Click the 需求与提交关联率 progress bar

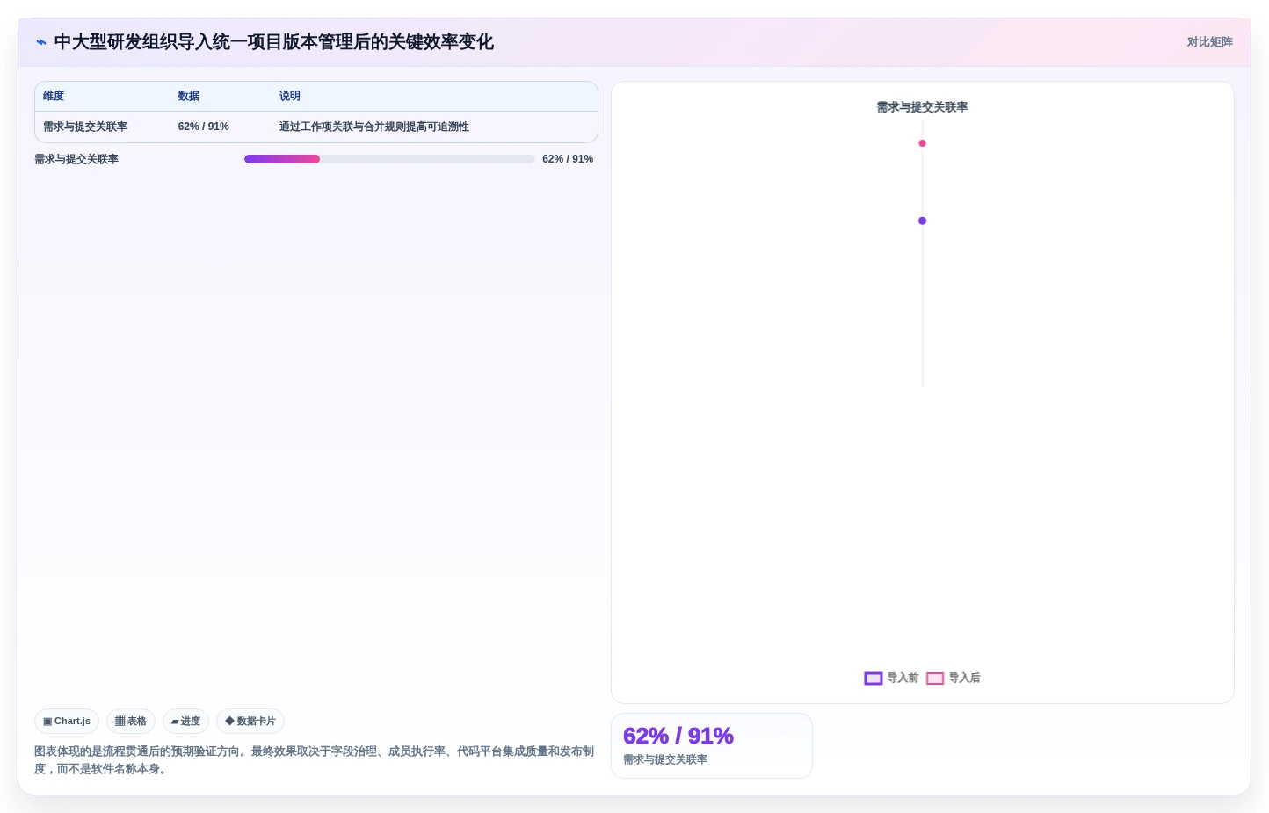(389, 159)
